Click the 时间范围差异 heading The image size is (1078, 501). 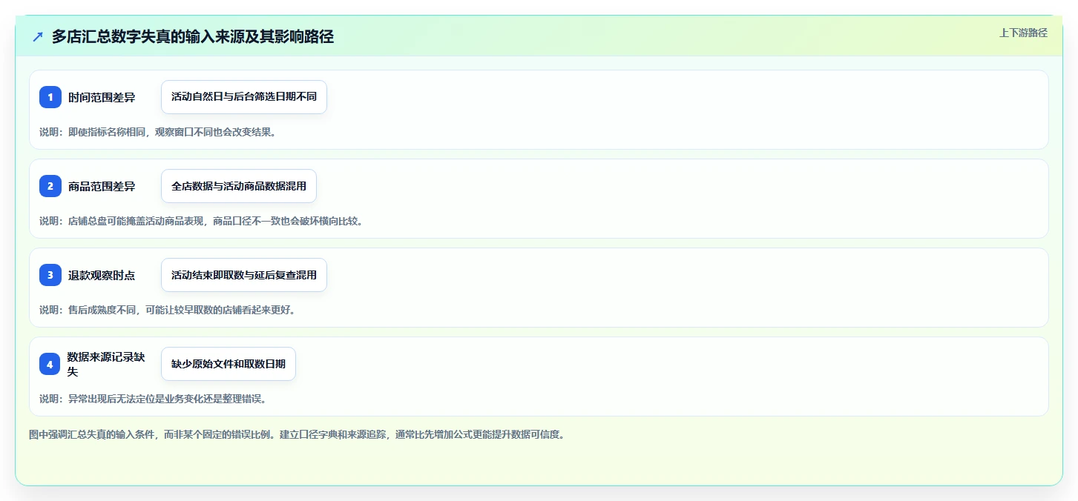(102, 97)
